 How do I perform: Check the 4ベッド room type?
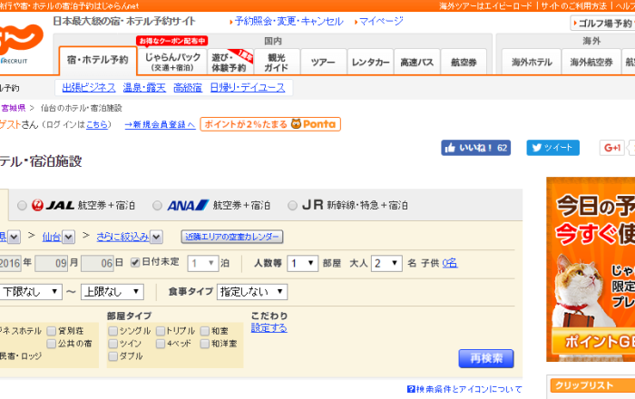[x=161, y=344]
